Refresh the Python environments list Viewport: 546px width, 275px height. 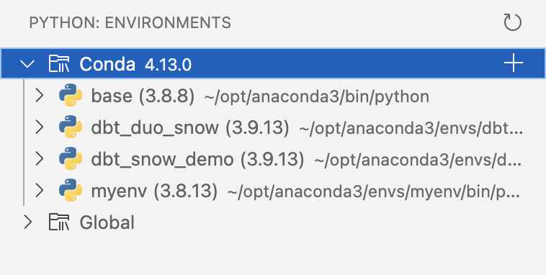(x=513, y=22)
